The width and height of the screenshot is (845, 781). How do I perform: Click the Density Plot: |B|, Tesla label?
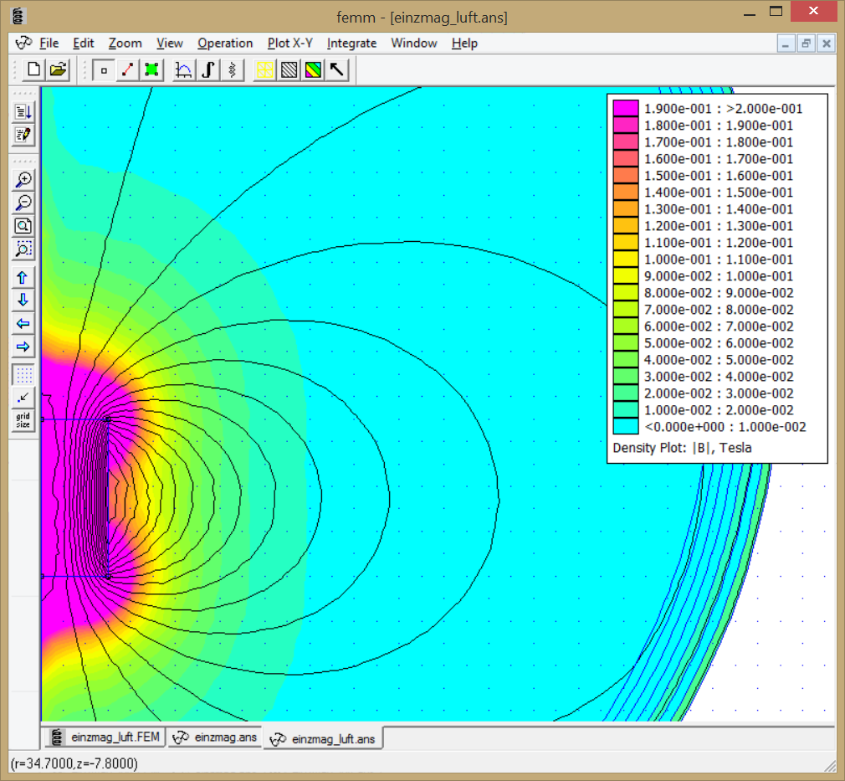tap(682, 448)
